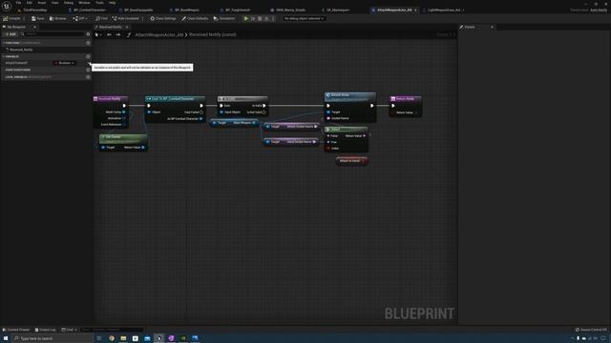This screenshot has height=343, width=611.
Task: Select the Is Valid node header
Action: (x=242, y=99)
